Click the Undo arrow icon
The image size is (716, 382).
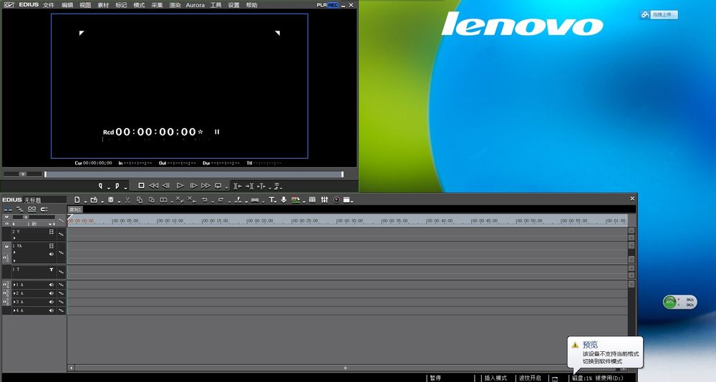(205, 200)
